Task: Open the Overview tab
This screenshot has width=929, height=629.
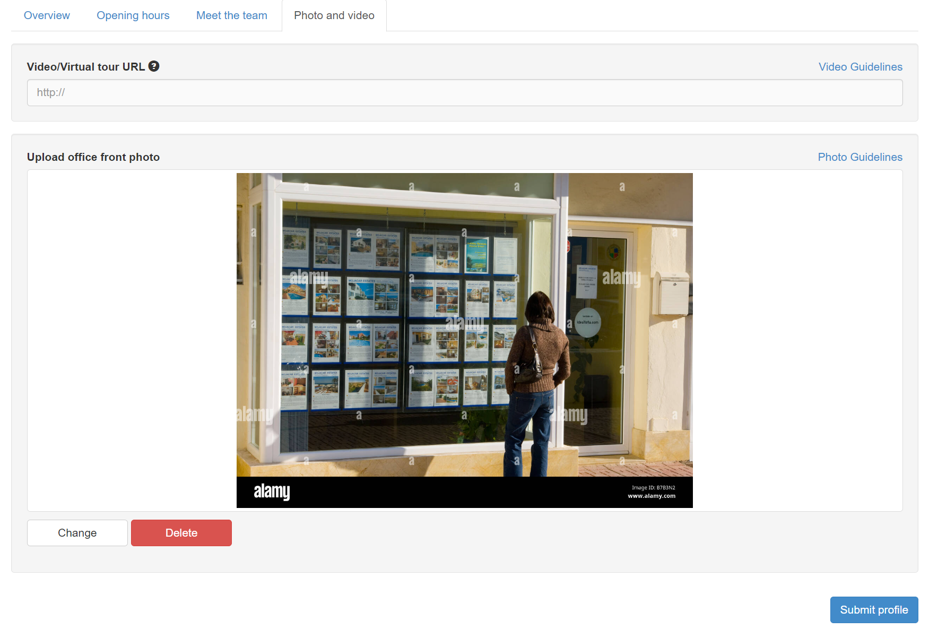Action: pyautogui.click(x=47, y=15)
